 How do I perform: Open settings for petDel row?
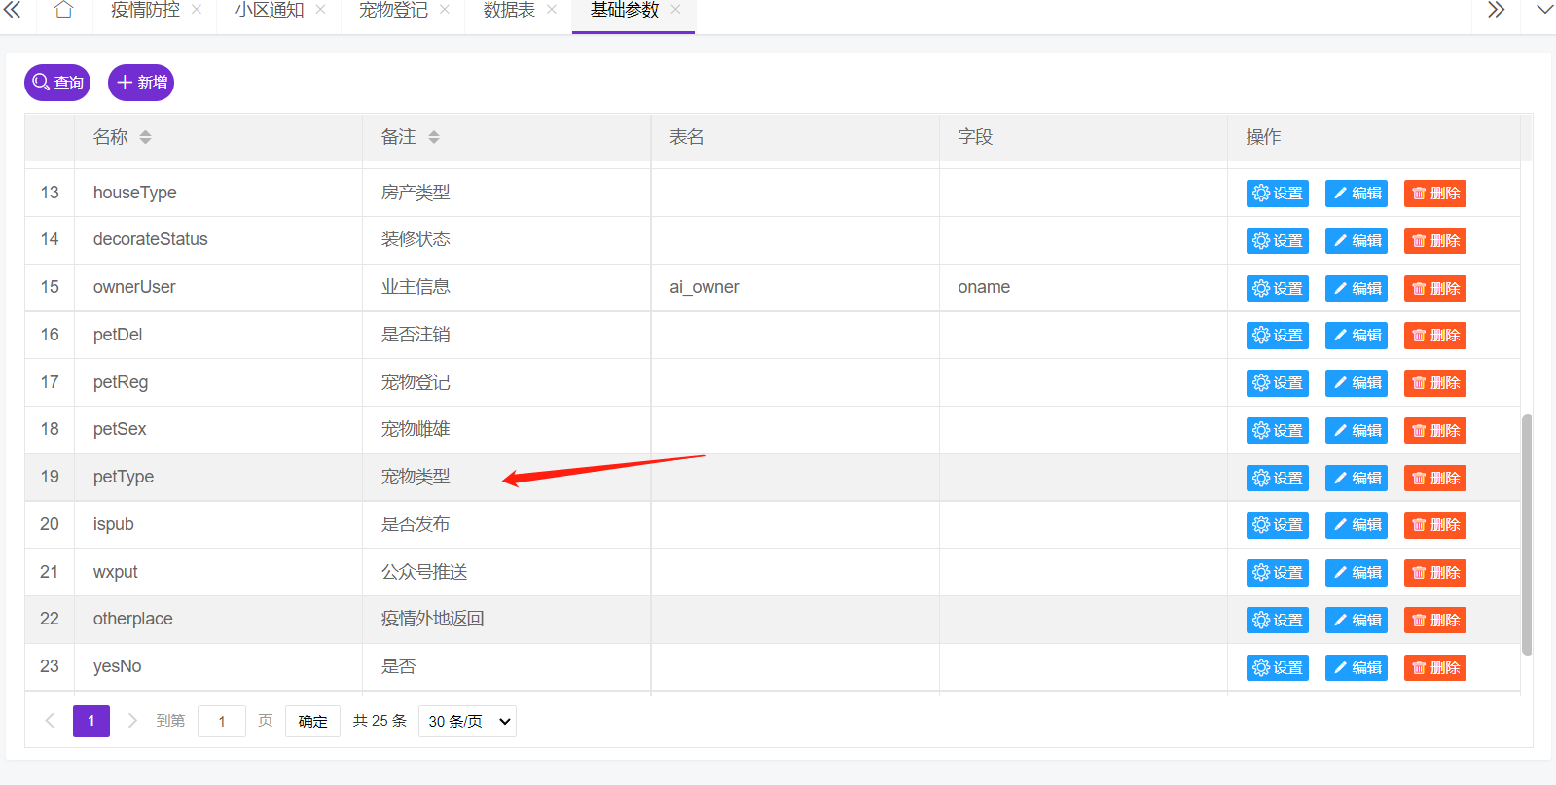1278,336
